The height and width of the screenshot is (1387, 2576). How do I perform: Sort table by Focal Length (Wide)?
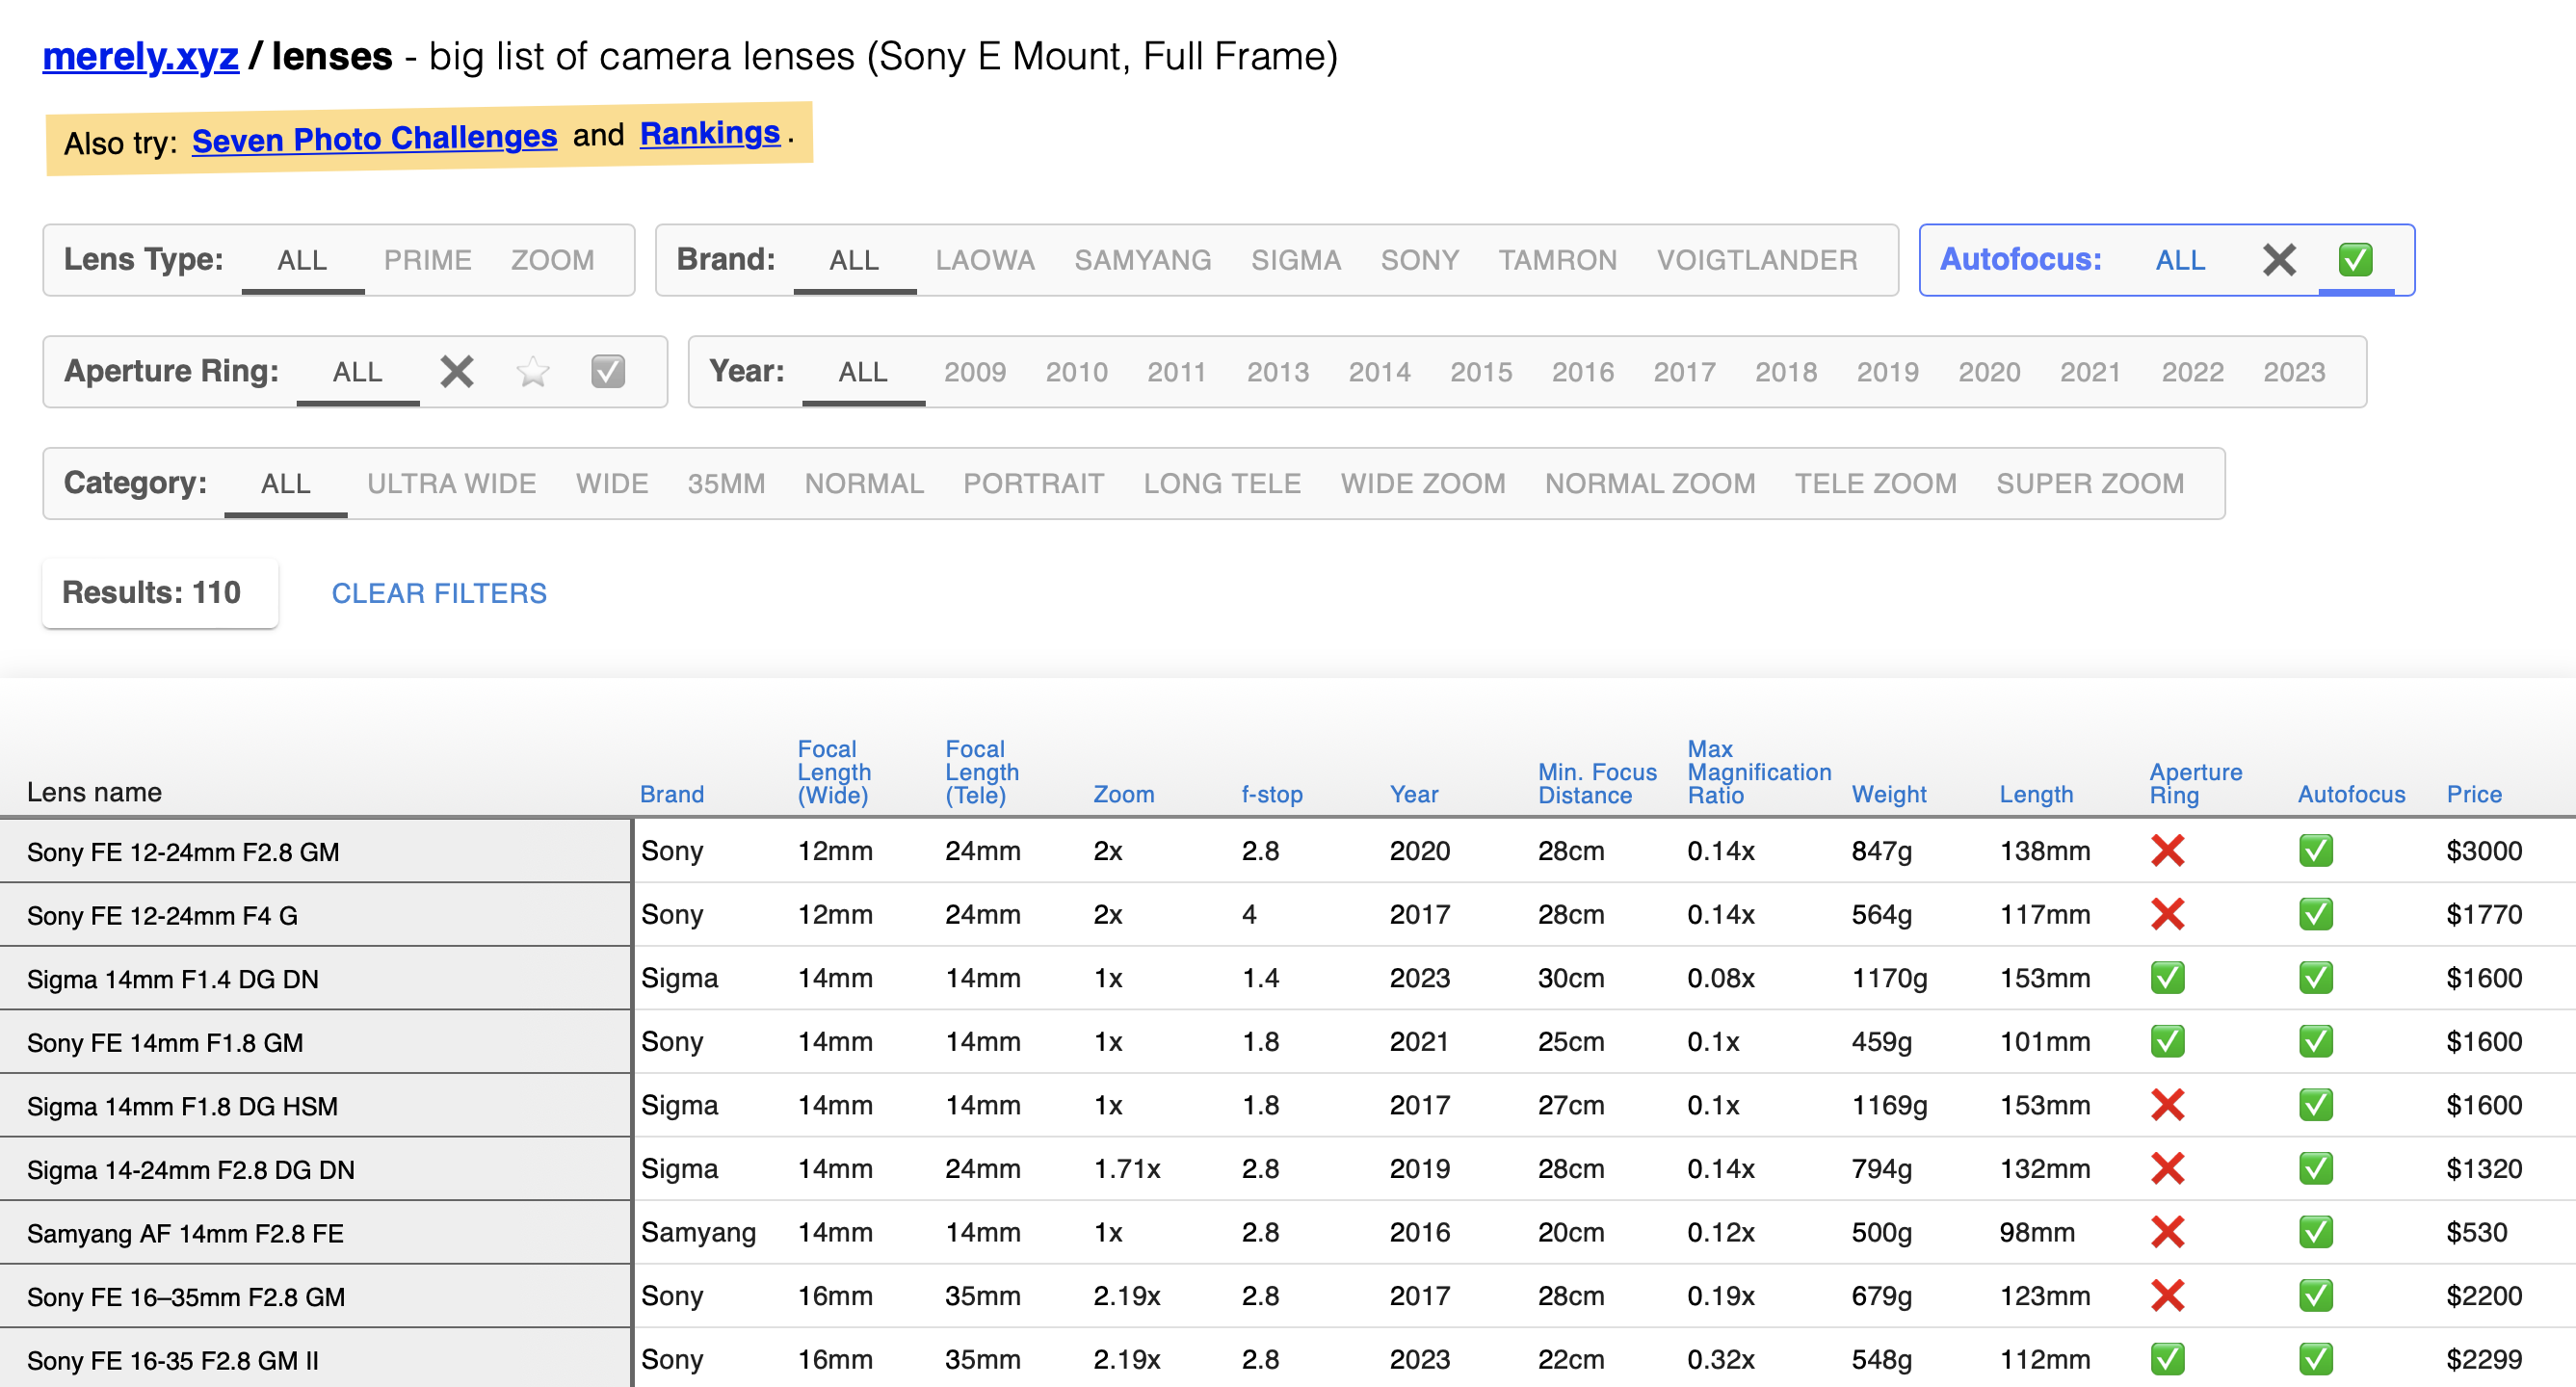coord(834,772)
